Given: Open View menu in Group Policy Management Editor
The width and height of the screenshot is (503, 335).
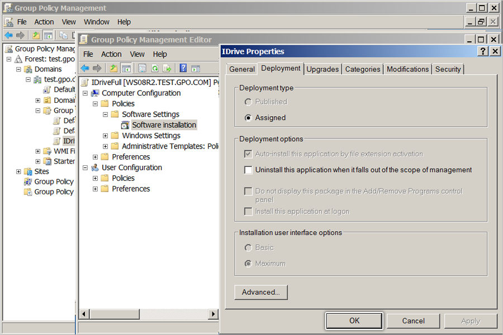Looking at the screenshot, I should pos(137,54).
